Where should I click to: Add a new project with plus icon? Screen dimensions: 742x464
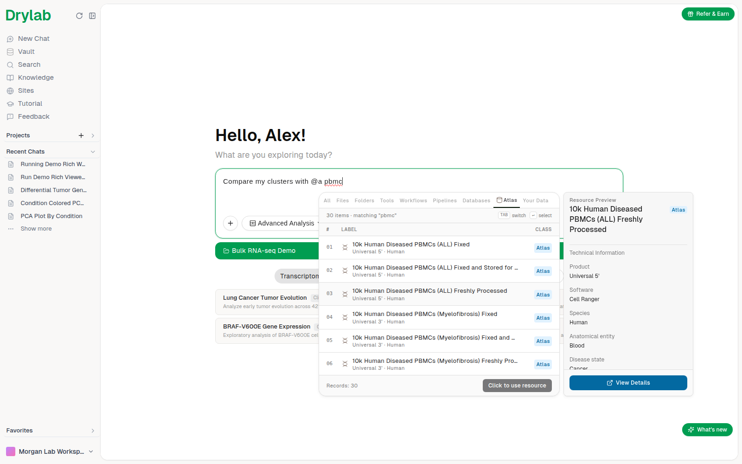pos(81,135)
